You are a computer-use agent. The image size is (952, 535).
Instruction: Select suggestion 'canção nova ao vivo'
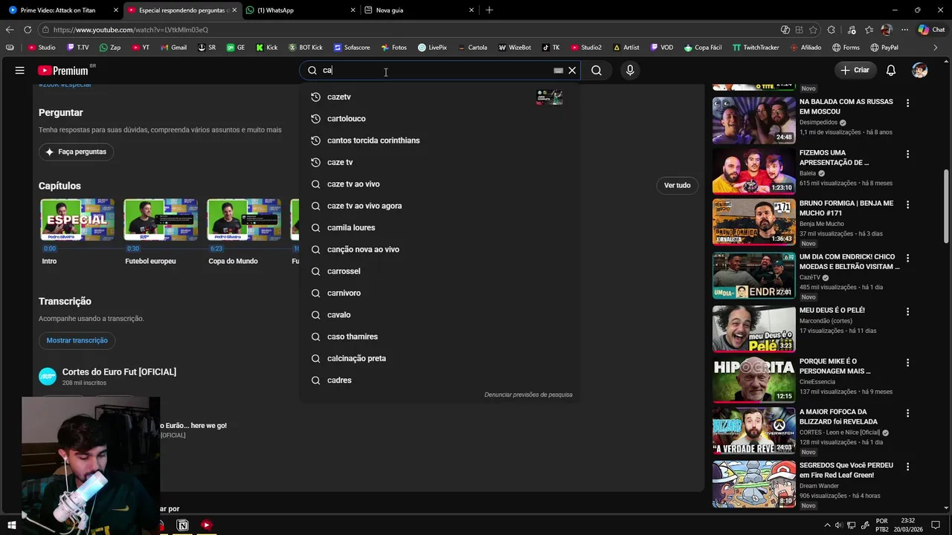coord(440,250)
